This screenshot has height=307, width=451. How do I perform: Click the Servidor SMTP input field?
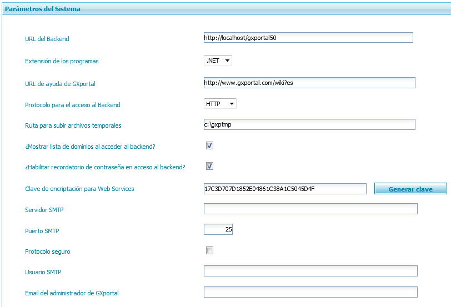pos(310,209)
